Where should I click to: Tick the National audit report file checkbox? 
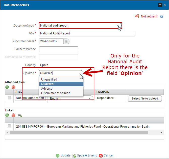[9, 98]
